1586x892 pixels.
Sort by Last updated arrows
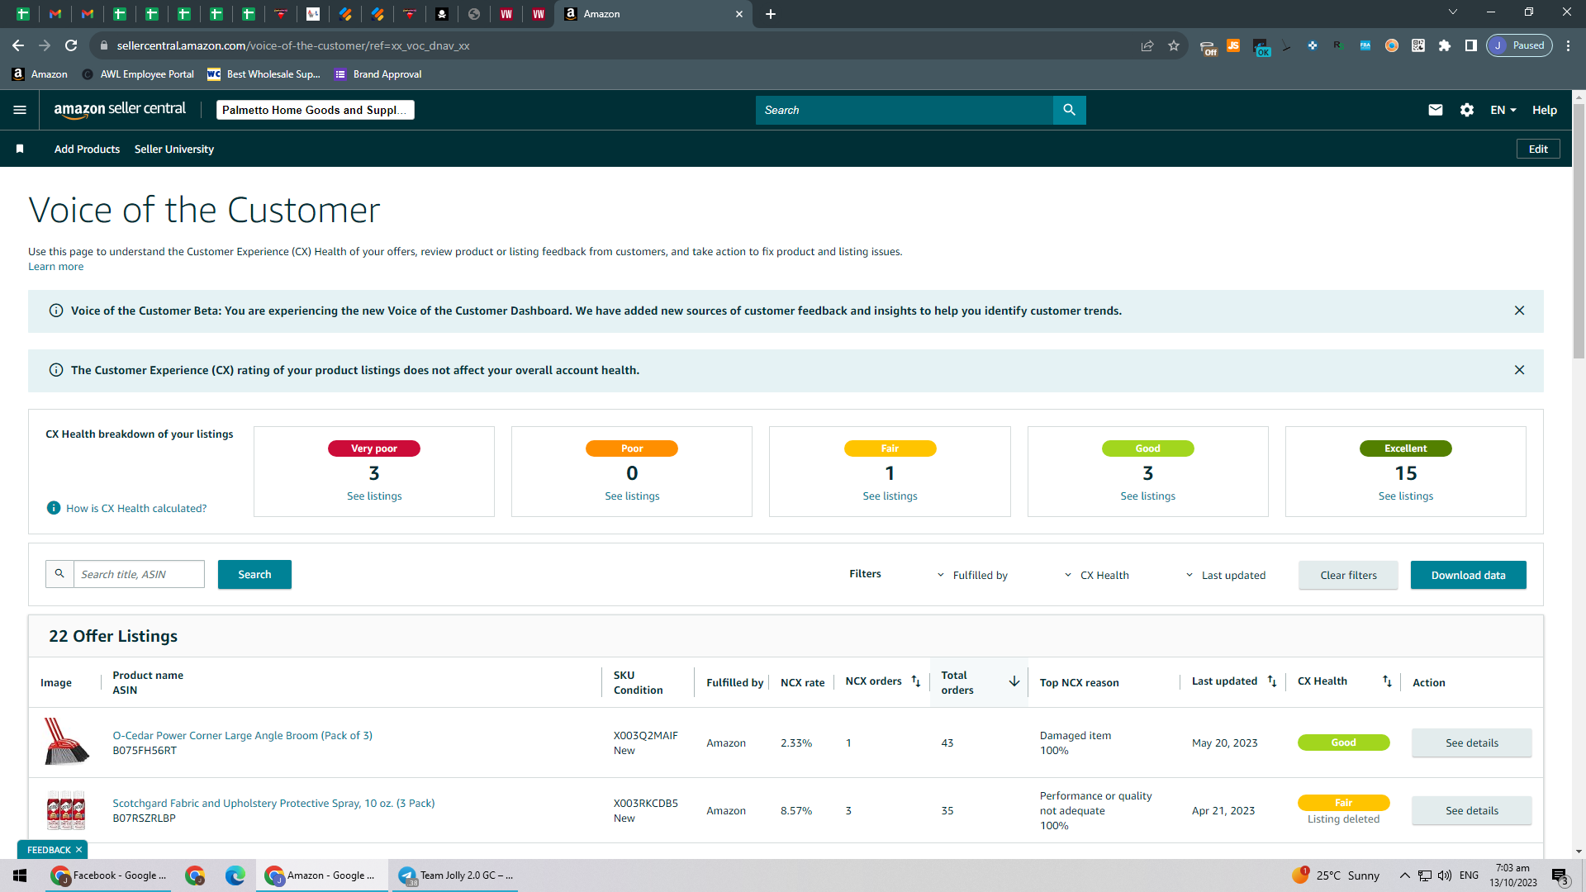point(1272,681)
